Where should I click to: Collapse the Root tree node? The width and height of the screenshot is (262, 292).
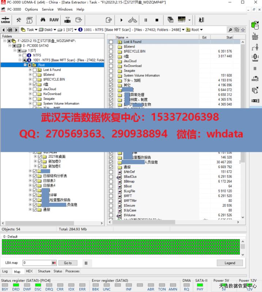(25, 65)
